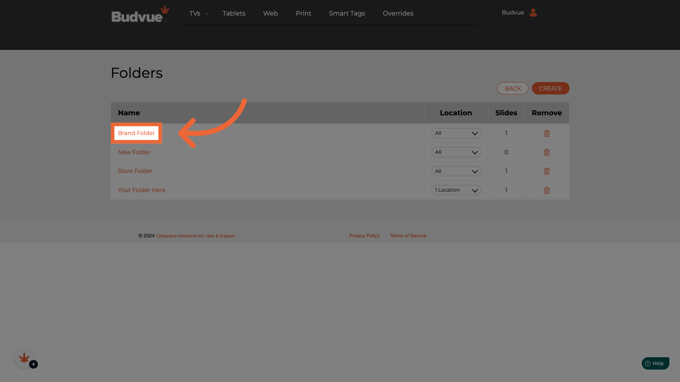The image size is (680, 382).
Task: Open the cannabis leaf widget with badge
Action: [x=24, y=358]
